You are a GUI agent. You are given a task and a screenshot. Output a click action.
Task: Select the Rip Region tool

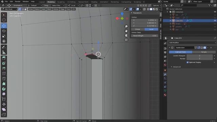[x=4, y=115]
